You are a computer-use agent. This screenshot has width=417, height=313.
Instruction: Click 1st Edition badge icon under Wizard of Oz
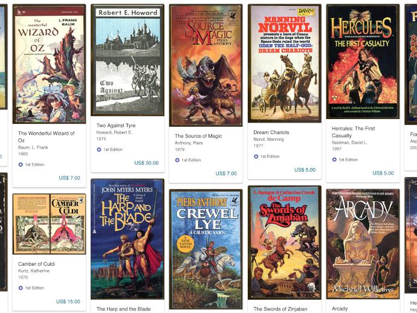point(21,164)
